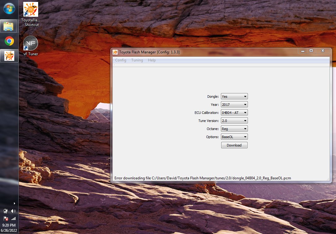Open the Options dropdown showing BaseOL
The image size is (336, 234).
tap(234, 137)
